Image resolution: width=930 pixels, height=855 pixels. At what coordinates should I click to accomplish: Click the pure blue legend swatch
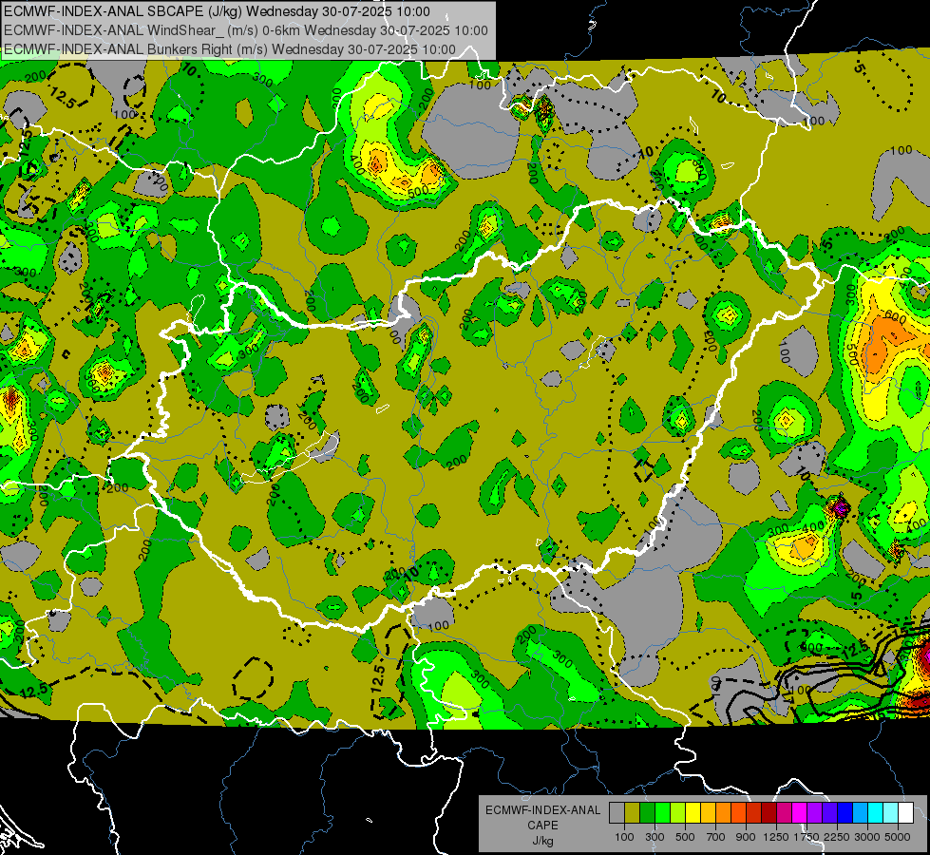click(845, 813)
